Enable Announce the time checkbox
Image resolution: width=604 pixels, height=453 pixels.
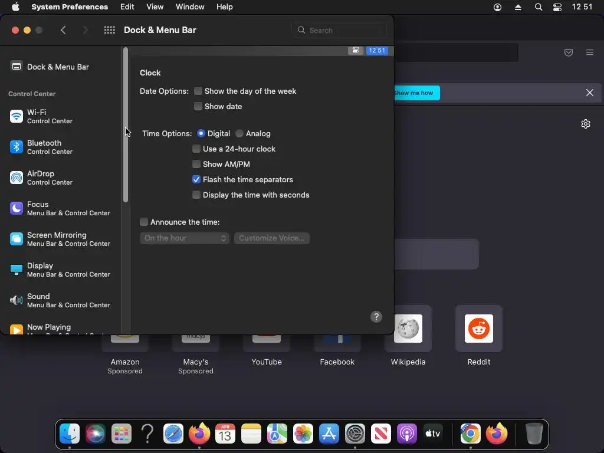144,222
